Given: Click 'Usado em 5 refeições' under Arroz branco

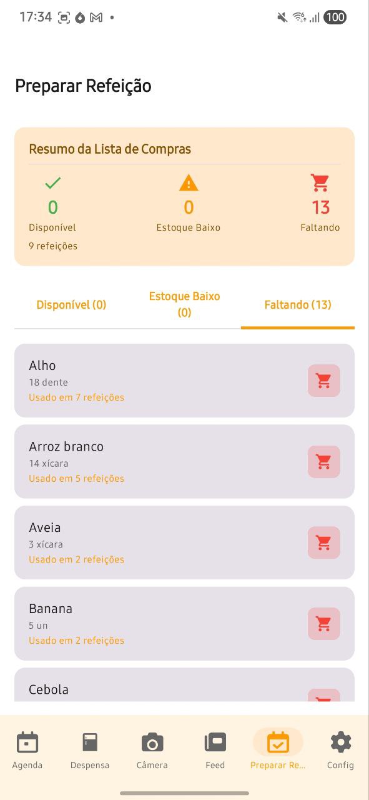Looking at the screenshot, I should click(x=76, y=478).
